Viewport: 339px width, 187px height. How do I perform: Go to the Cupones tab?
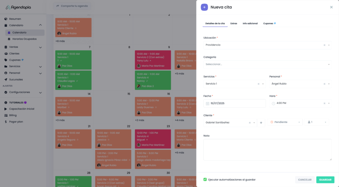tap(269, 23)
